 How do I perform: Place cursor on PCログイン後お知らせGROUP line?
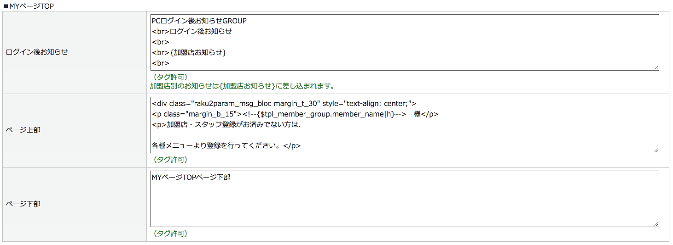click(x=199, y=21)
